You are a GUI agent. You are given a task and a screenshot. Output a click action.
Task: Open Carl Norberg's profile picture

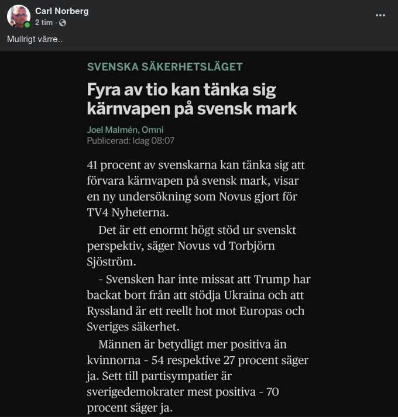coord(18,16)
